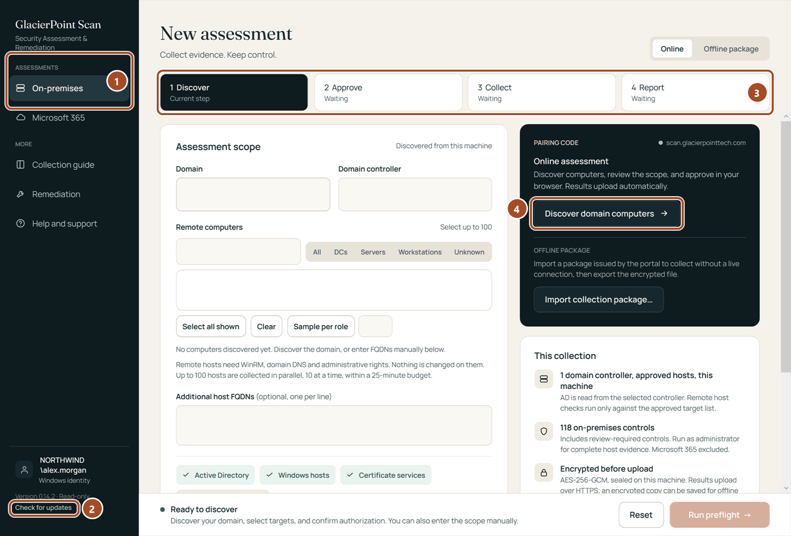Viewport: 791px width, 536px height.
Task: Filter remote computers by All
Action: pos(317,252)
